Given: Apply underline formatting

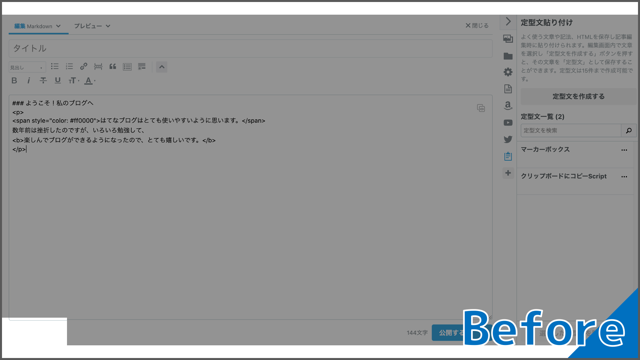Looking at the screenshot, I should (x=58, y=80).
